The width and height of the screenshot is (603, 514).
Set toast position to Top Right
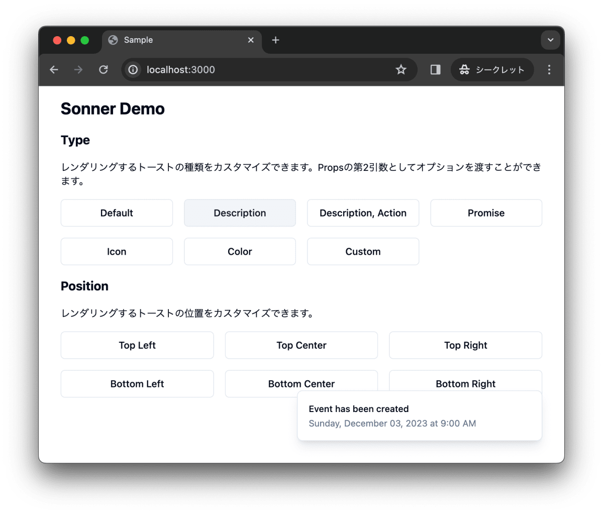click(466, 345)
